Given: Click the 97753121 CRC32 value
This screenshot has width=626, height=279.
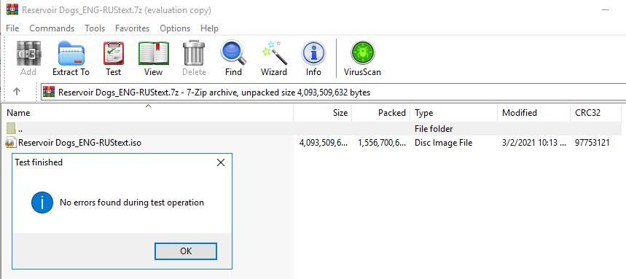Looking at the screenshot, I should [x=592, y=143].
